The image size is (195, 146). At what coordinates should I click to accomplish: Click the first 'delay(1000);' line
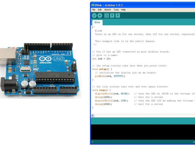104,97
